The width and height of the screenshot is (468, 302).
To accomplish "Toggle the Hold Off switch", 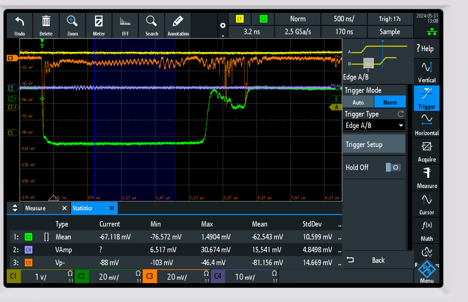I will click(x=393, y=167).
